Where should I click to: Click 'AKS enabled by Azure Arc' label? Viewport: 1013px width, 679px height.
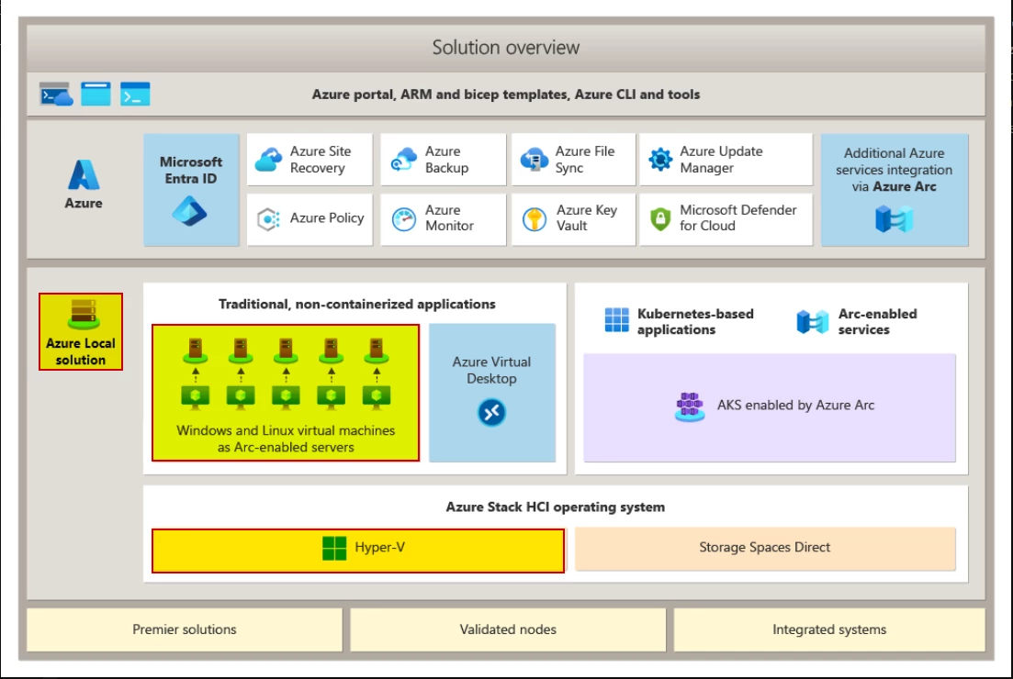796,406
